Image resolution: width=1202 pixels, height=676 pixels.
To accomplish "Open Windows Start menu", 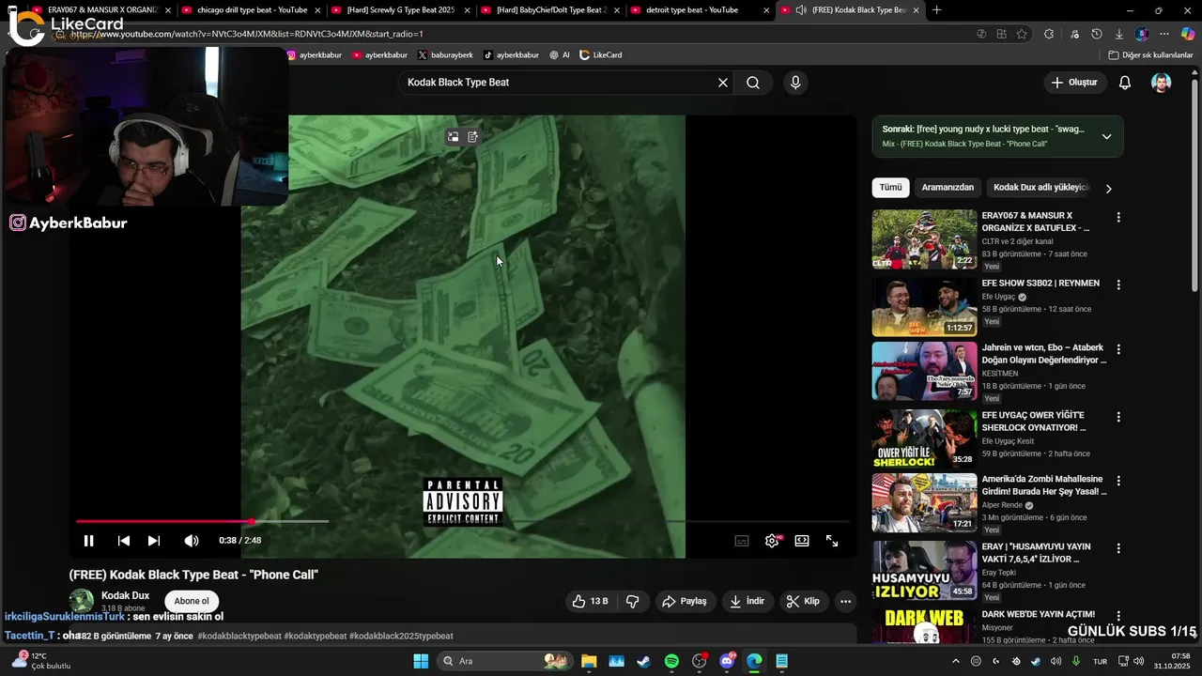I will (421, 661).
